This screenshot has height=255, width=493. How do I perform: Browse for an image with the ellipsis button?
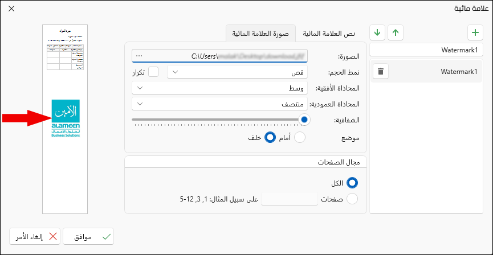coord(138,56)
